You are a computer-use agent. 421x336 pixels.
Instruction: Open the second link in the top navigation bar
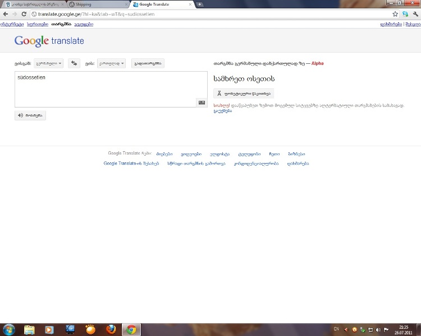[38, 24]
